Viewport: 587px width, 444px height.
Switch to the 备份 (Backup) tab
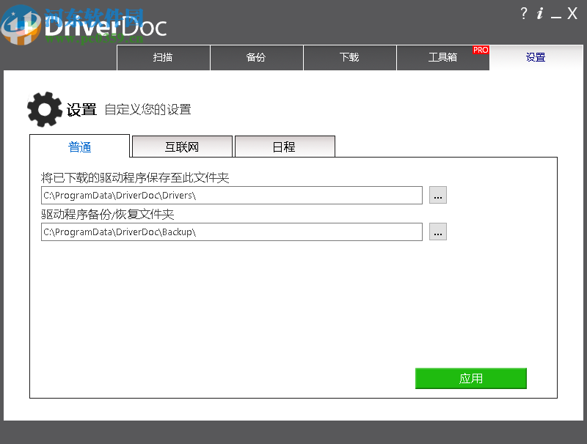[x=257, y=58]
